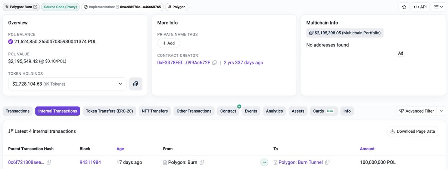Select the Internal Transactions tab
The image size is (448, 169).
[57, 111]
